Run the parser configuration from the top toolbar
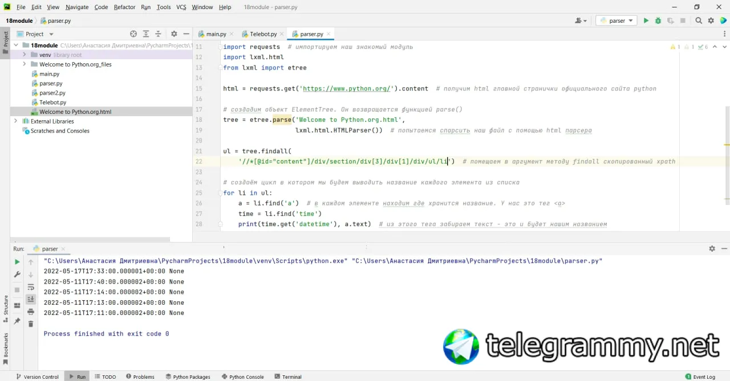The width and height of the screenshot is (730, 381). 646,21
